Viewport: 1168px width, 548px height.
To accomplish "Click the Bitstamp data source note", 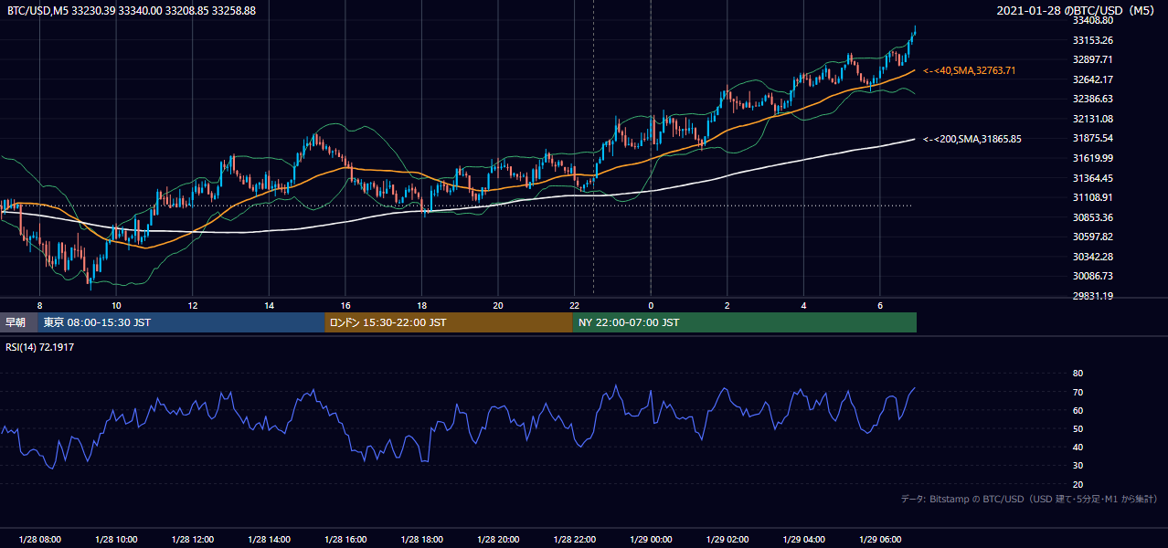I will pos(1029,499).
